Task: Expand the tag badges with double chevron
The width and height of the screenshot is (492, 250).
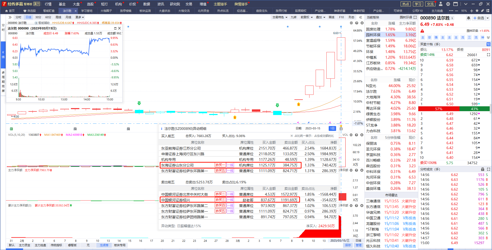Action: coord(488,37)
